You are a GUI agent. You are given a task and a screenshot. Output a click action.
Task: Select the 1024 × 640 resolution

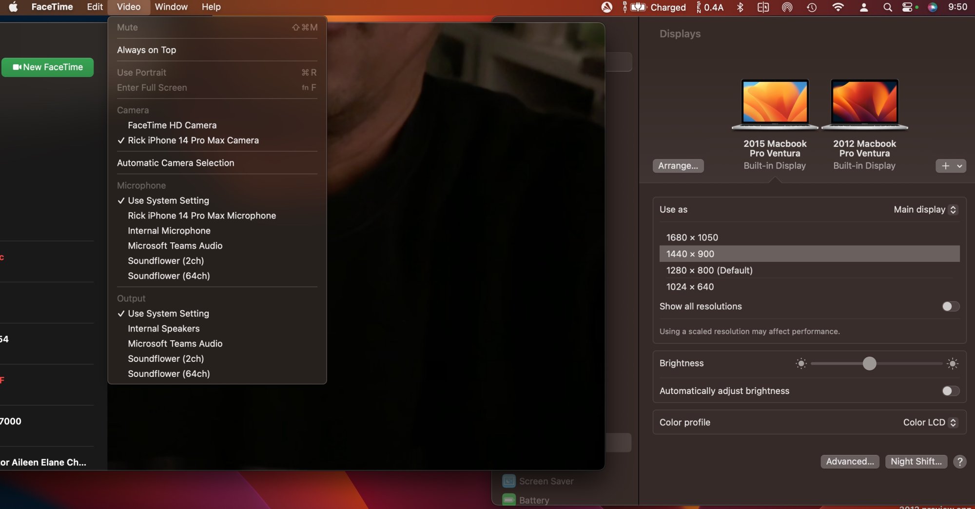click(809, 287)
